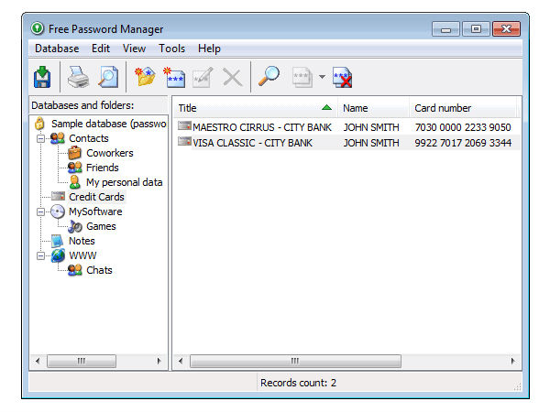
Task: Select the Coworkers folder in tree
Action: click(x=109, y=153)
